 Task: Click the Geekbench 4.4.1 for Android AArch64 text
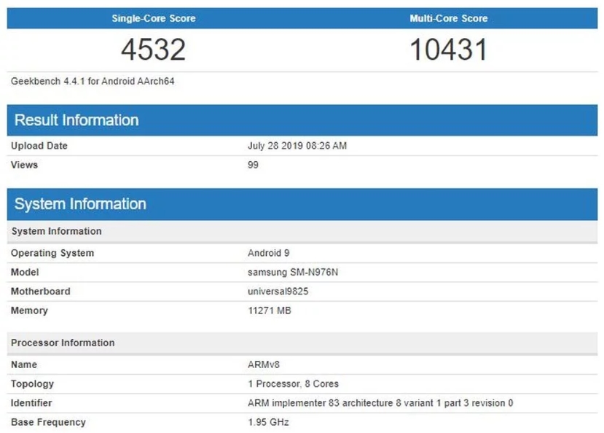[93, 82]
